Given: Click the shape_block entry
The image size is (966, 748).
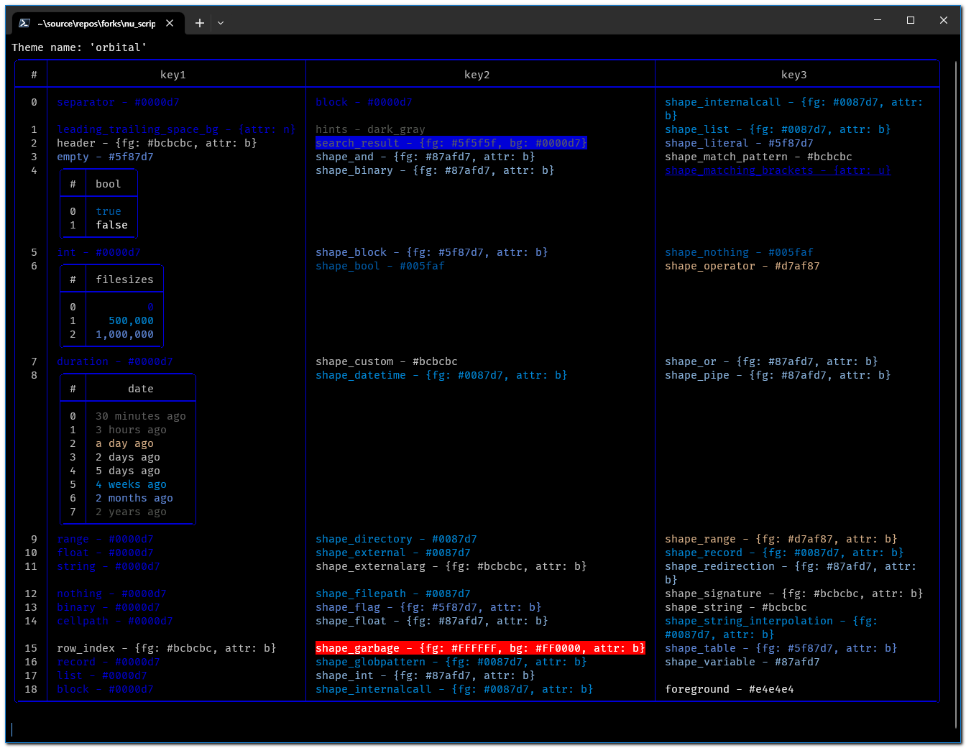Looking at the screenshot, I should click(x=432, y=252).
